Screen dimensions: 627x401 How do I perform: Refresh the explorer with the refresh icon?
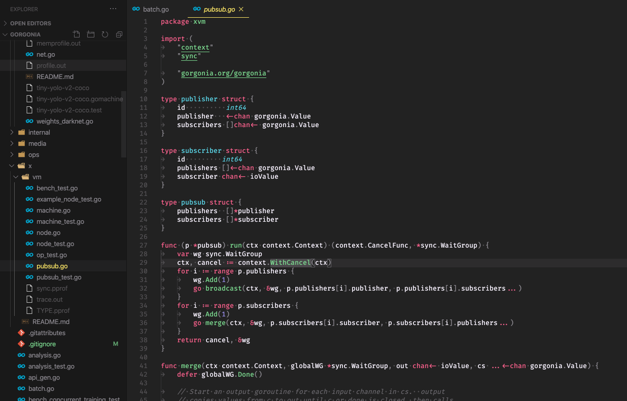(x=104, y=34)
